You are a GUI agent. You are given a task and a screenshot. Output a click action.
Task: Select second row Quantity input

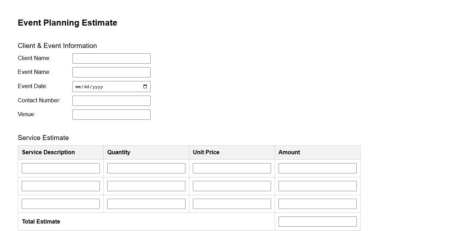point(146,186)
